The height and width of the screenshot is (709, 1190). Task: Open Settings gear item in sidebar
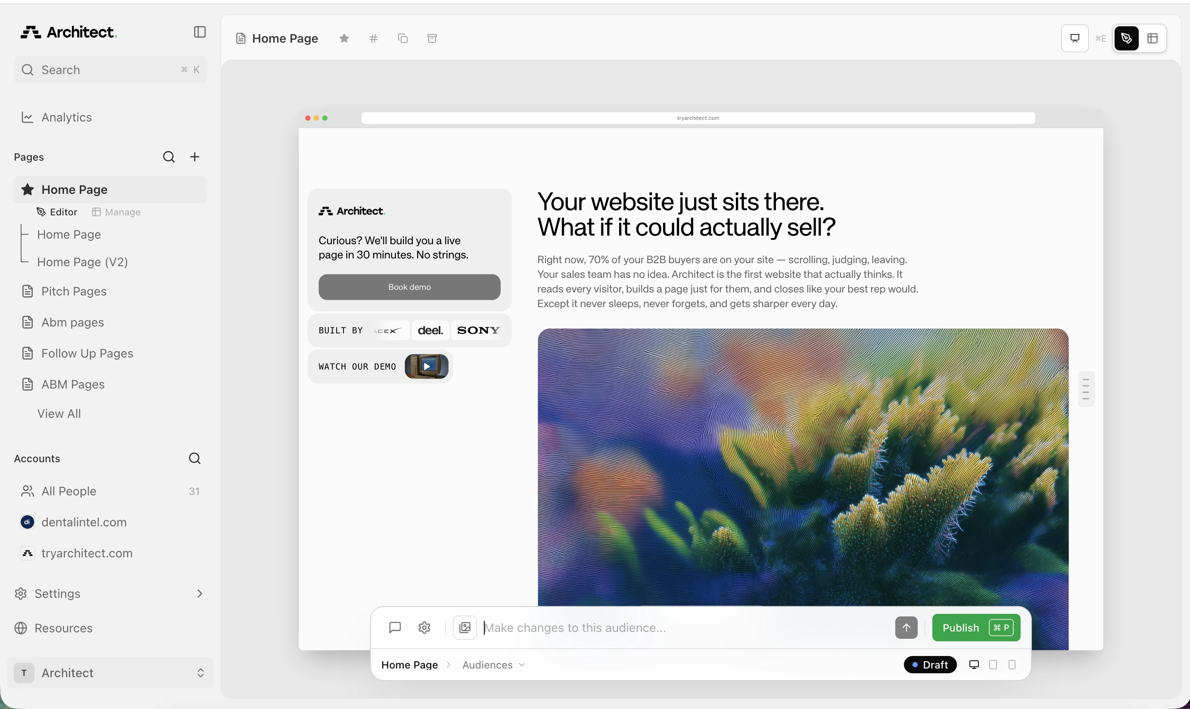pyautogui.click(x=48, y=594)
